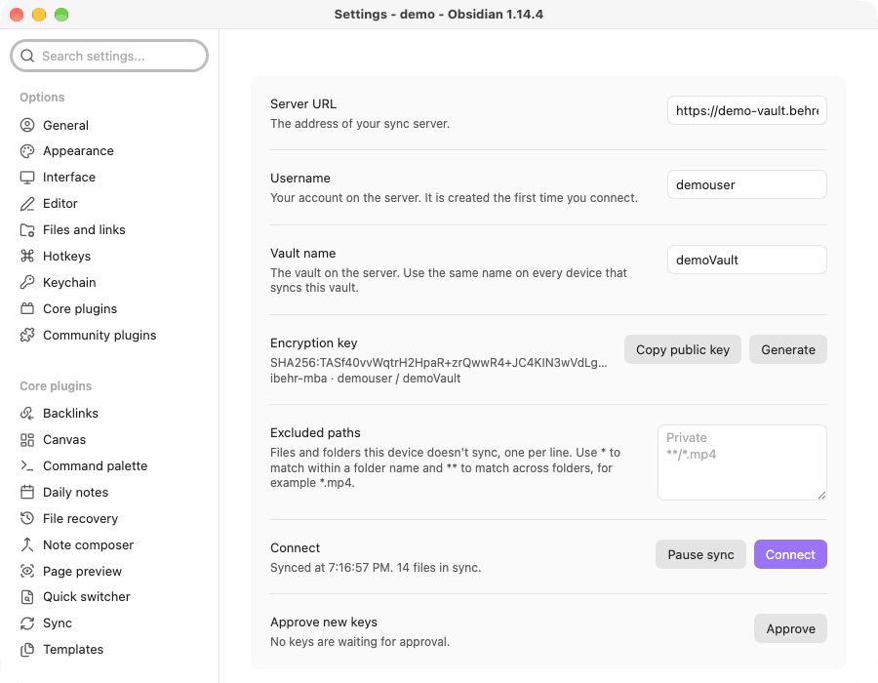Viewport: 878px width, 683px height.
Task: Grab the Excluded paths textarea resize handle
Action: point(821,495)
